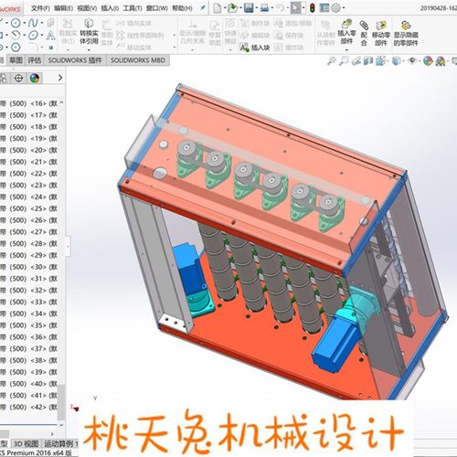The image size is (457, 457).
Task: Switch to the SOLIDWORKS MBD tab
Action: [138, 60]
